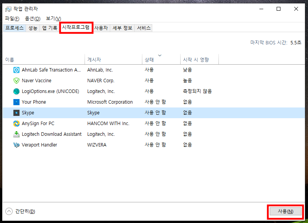
Task: Select the AnySign For PC entry name
Action: pos(38,124)
